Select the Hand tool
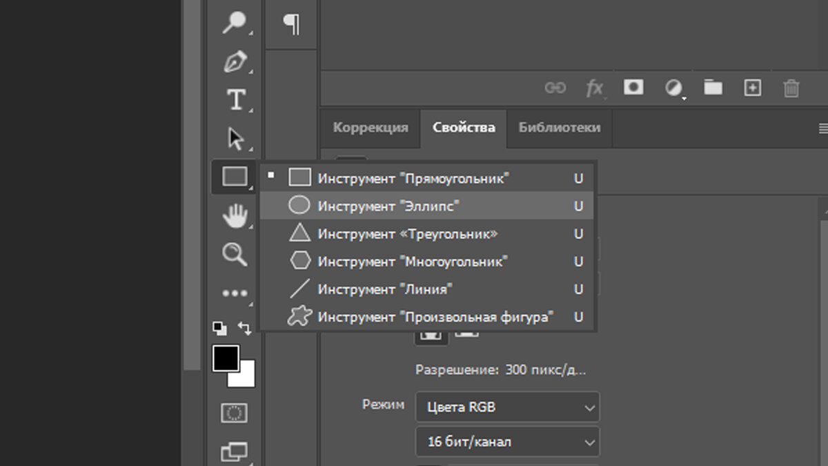The height and width of the screenshot is (466, 828). click(x=235, y=215)
